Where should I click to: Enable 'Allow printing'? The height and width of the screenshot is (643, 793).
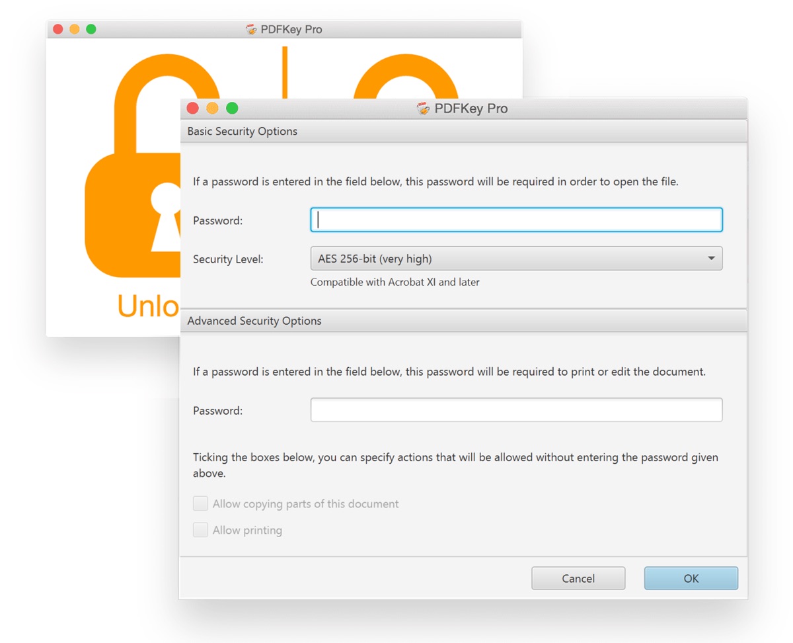pos(200,530)
